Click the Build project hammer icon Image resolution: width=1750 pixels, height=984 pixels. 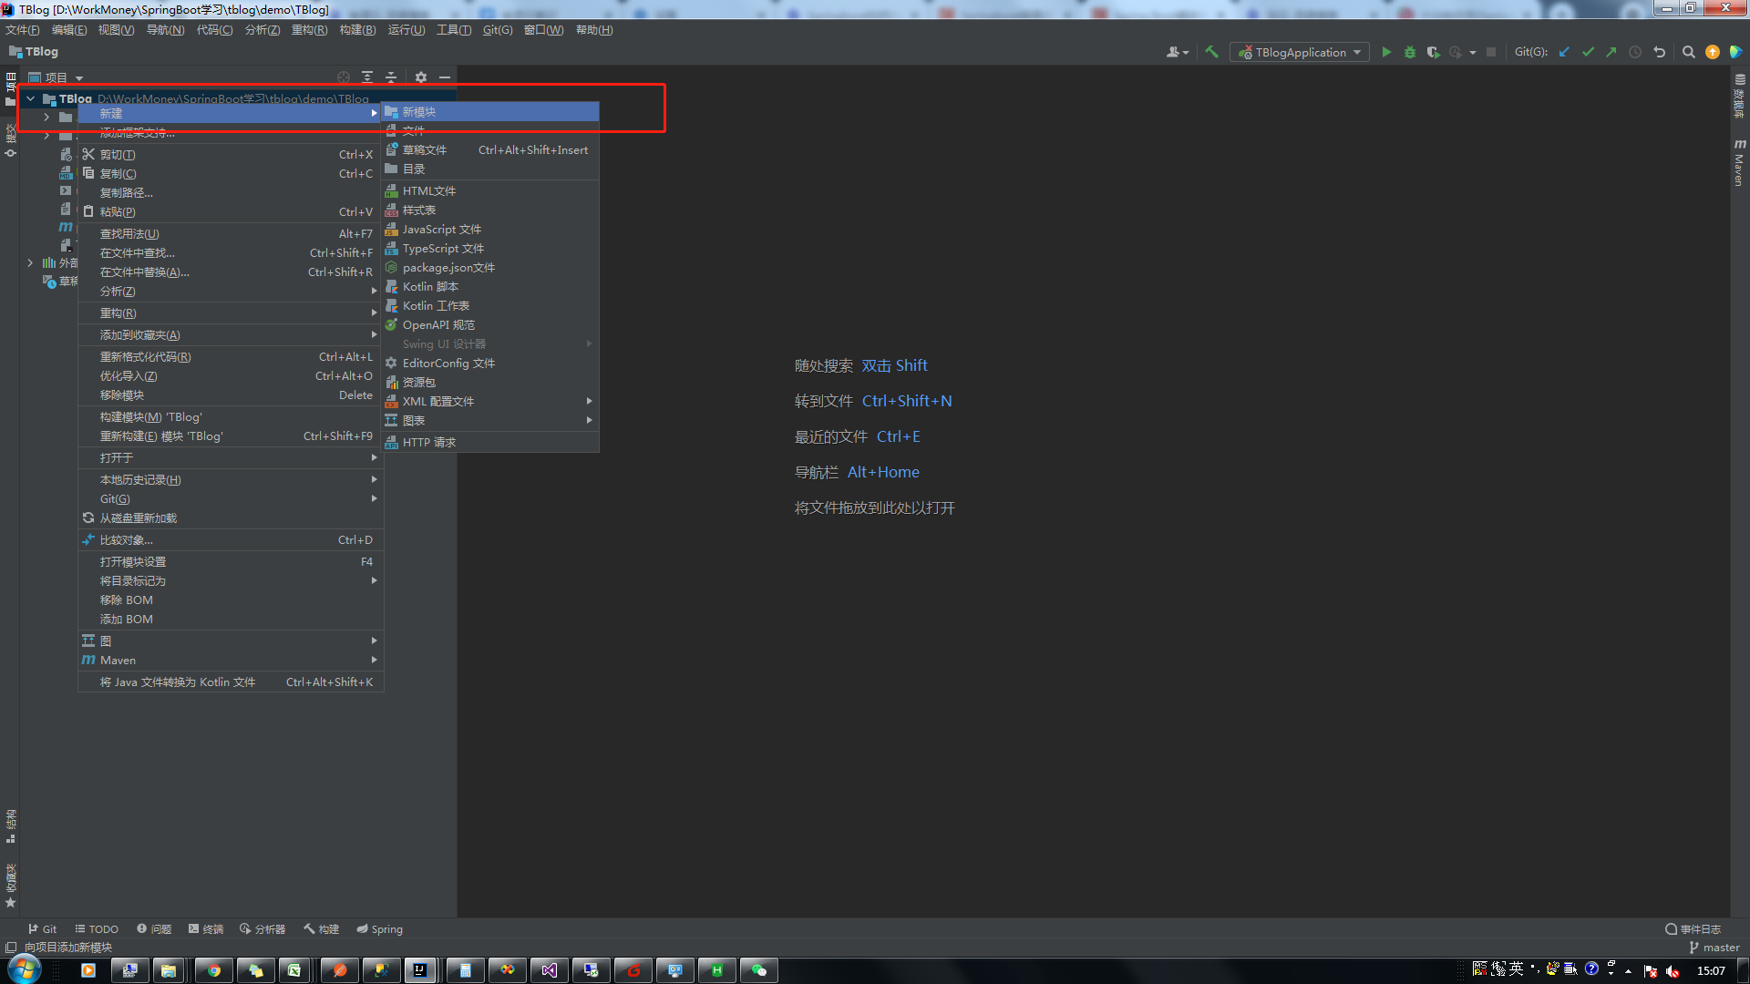[x=1211, y=52]
